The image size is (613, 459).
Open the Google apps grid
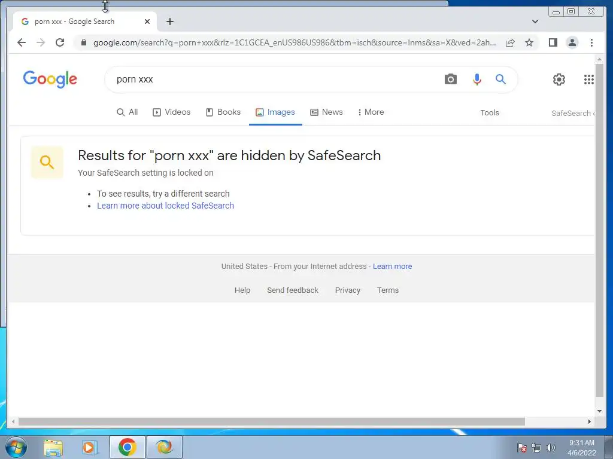click(x=589, y=79)
